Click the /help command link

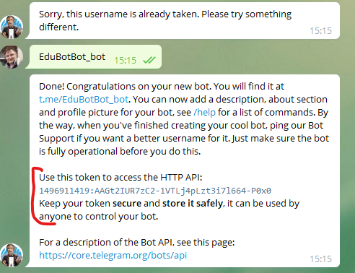(x=204, y=113)
